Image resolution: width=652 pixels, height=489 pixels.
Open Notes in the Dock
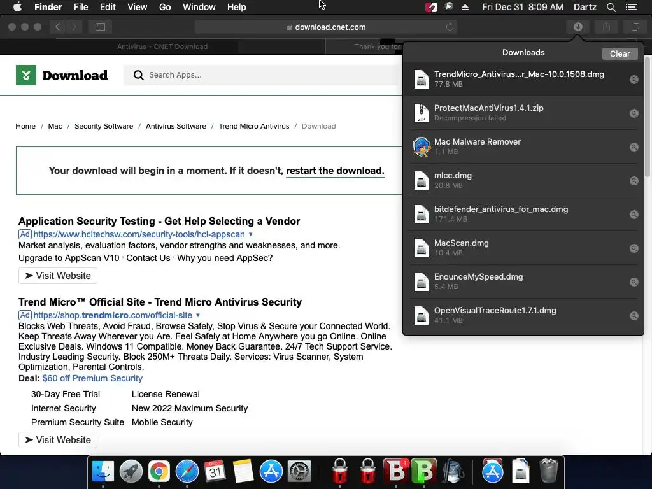click(243, 472)
